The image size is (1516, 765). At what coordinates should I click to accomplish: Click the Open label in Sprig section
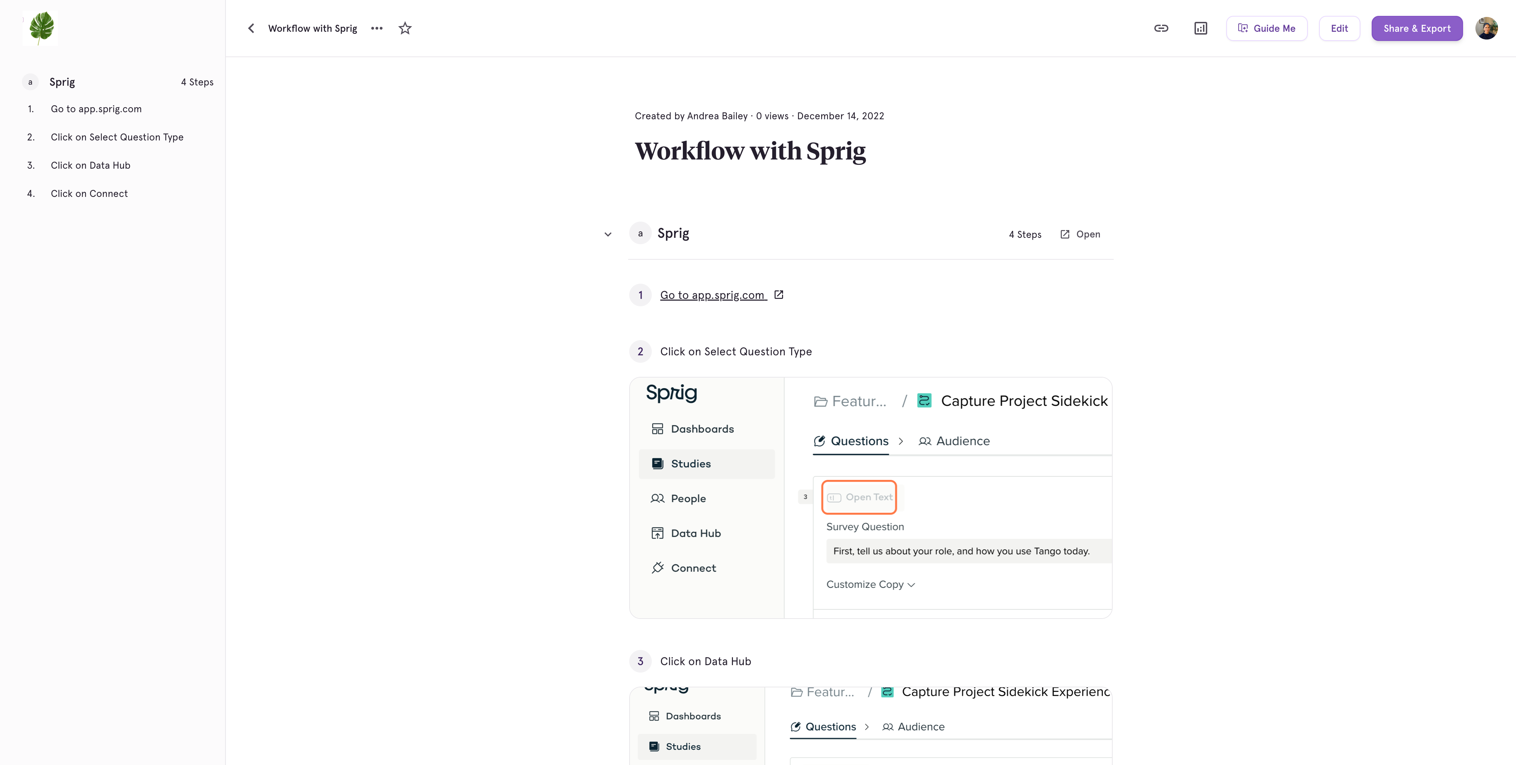(x=1088, y=234)
